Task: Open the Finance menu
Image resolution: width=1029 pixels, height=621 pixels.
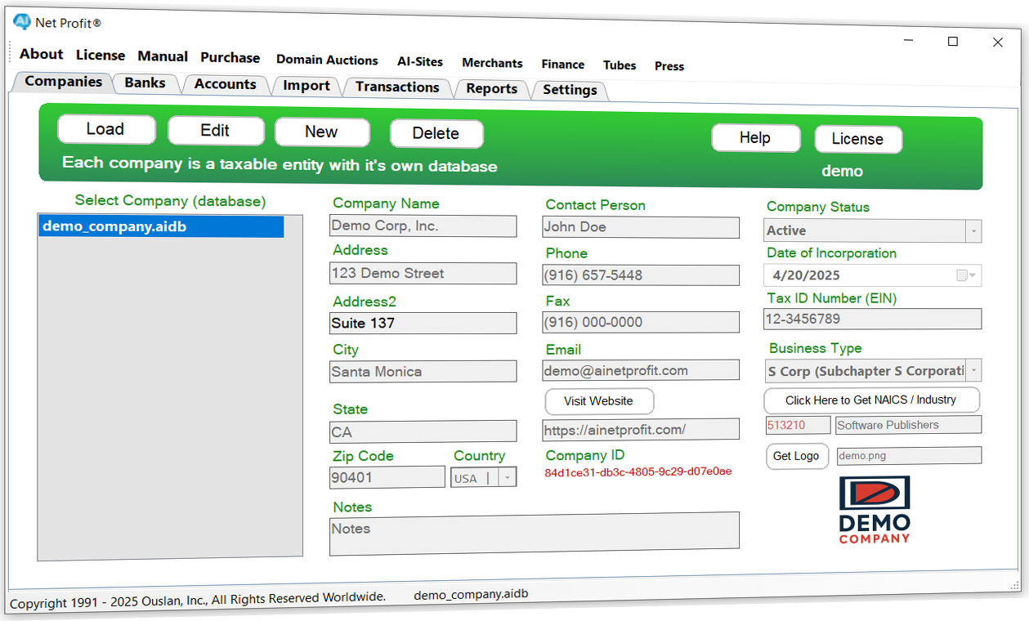Action: click(x=562, y=64)
